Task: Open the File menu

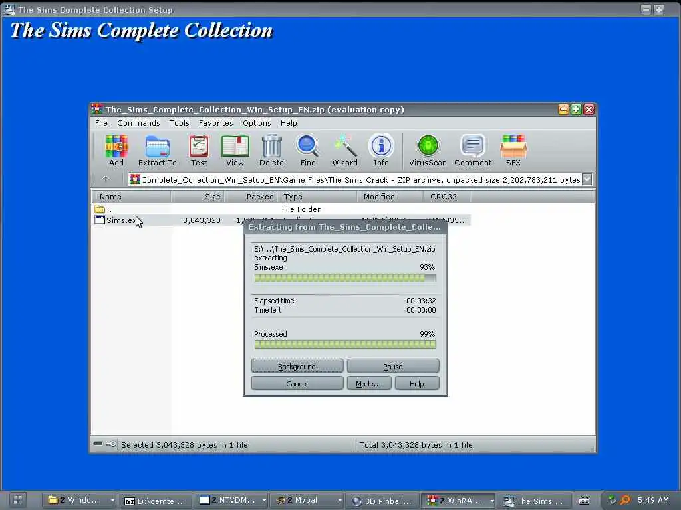Action: 101,123
